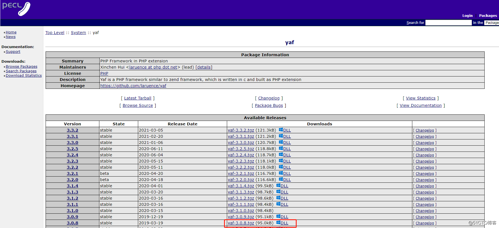Open version 3.1.3 release page

72,192
